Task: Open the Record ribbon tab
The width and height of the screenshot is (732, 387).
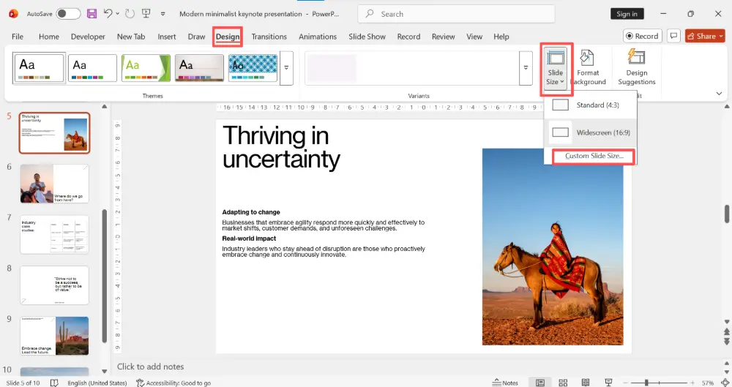Action: (x=408, y=37)
